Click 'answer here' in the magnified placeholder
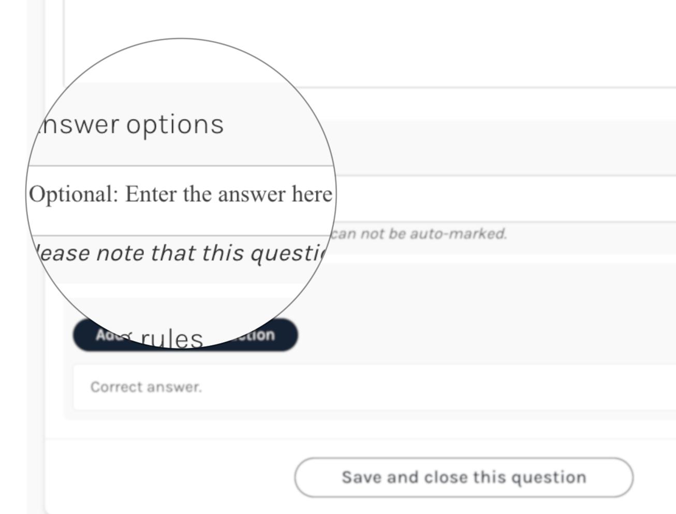This screenshot has width=676, height=514. click(x=274, y=195)
